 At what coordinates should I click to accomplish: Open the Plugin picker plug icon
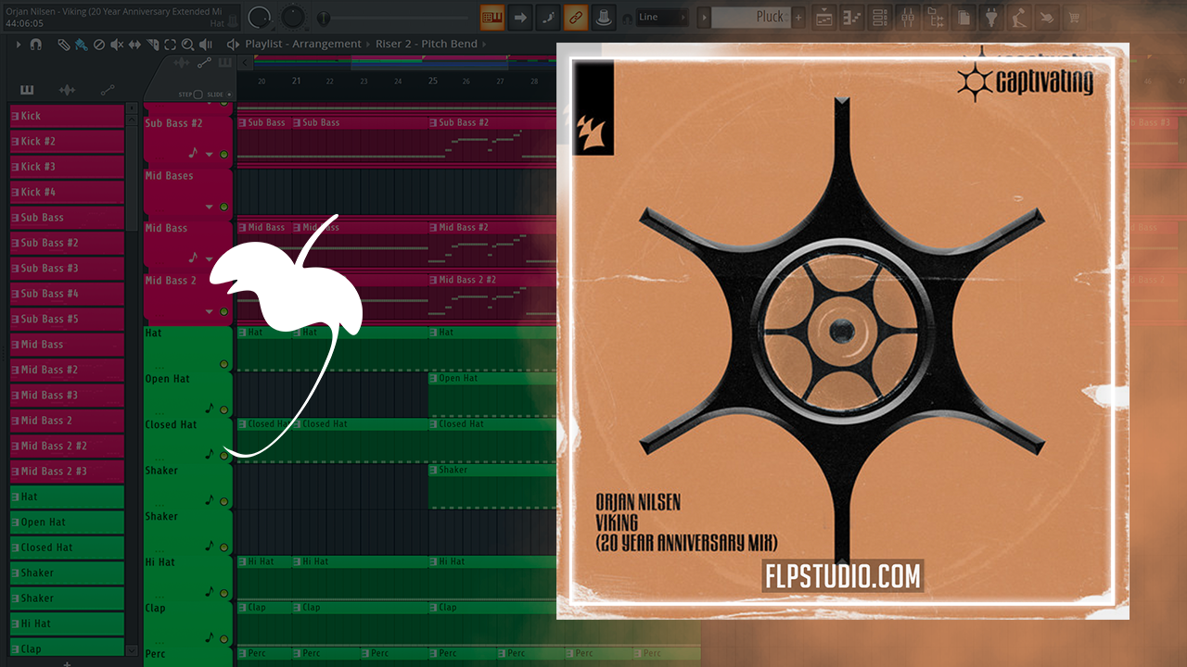click(x=991, y=17)
